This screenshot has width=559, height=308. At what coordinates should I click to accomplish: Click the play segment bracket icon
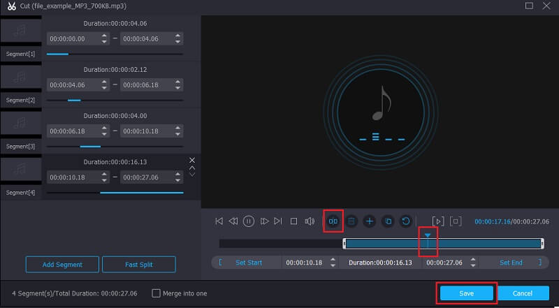click(438, 221)
